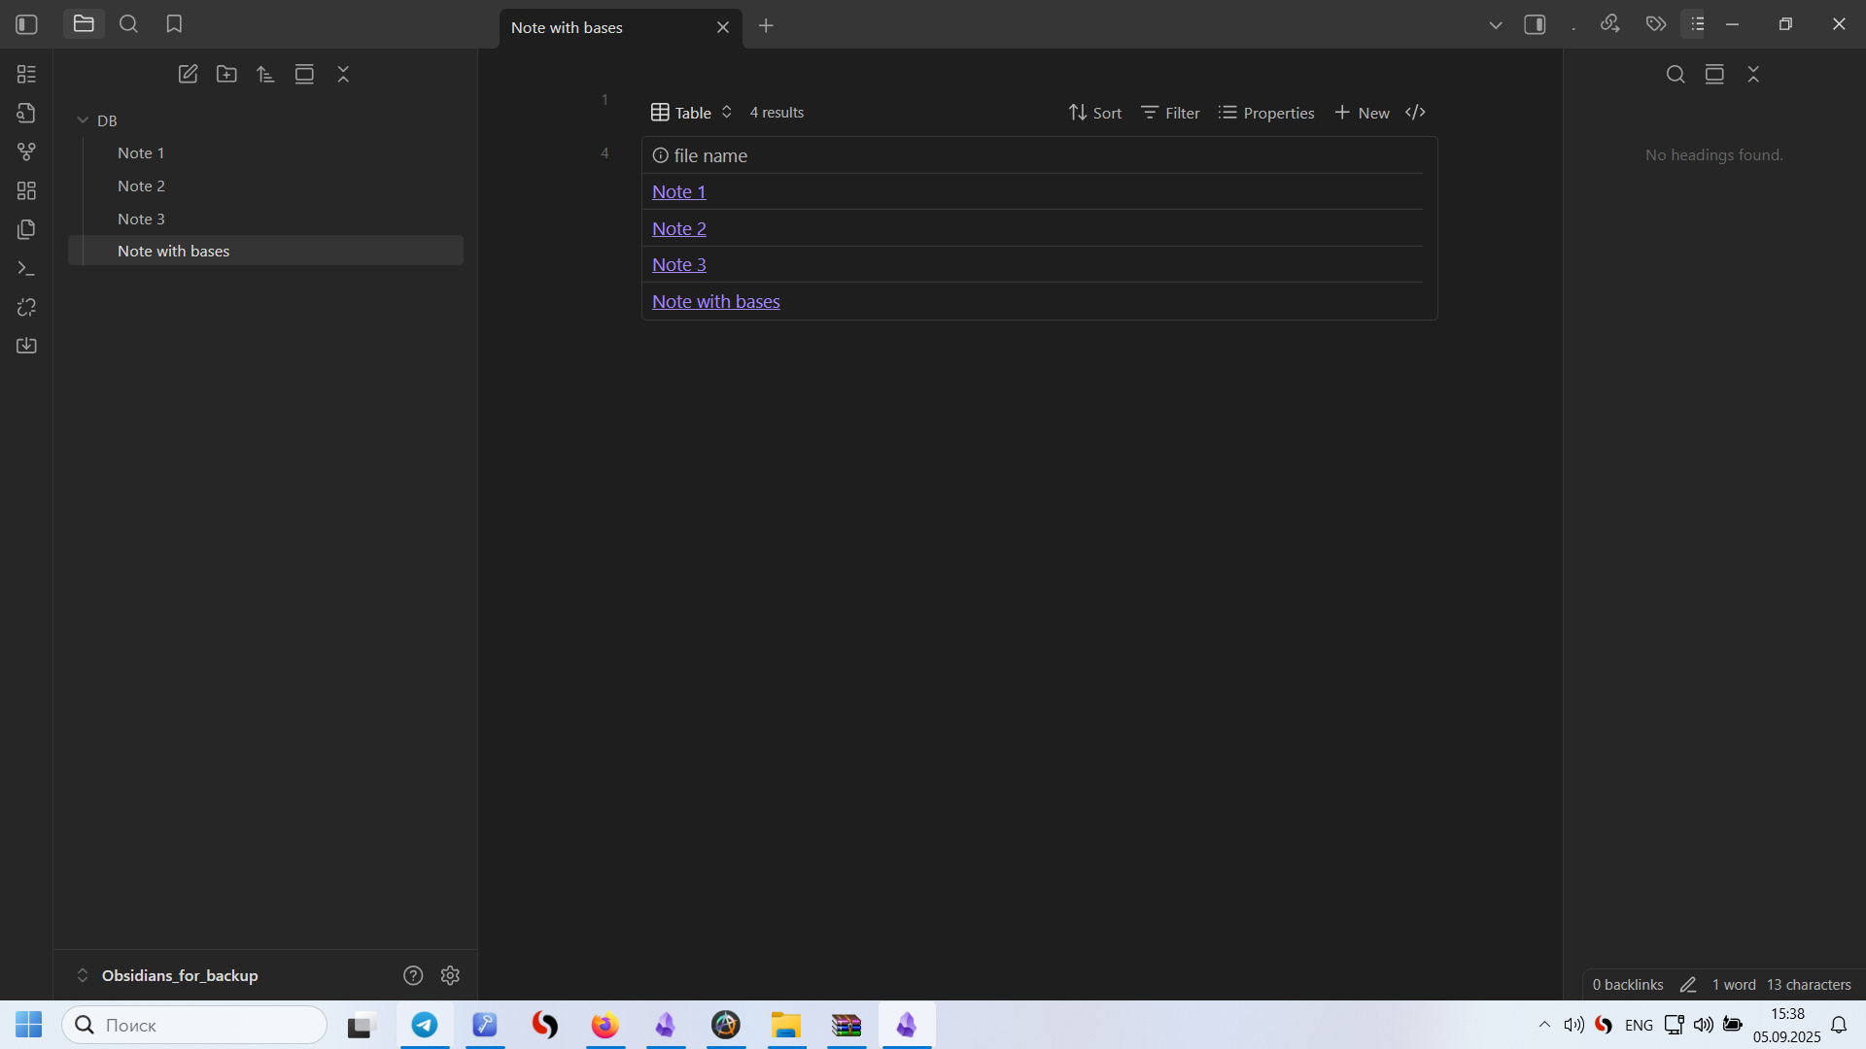The image size is (1866, 1049).
Task: Toggle the left sidebar
Action: click(x=26, y=24)
